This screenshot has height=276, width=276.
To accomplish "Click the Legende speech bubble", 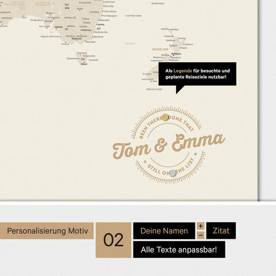I will point(197,74).
